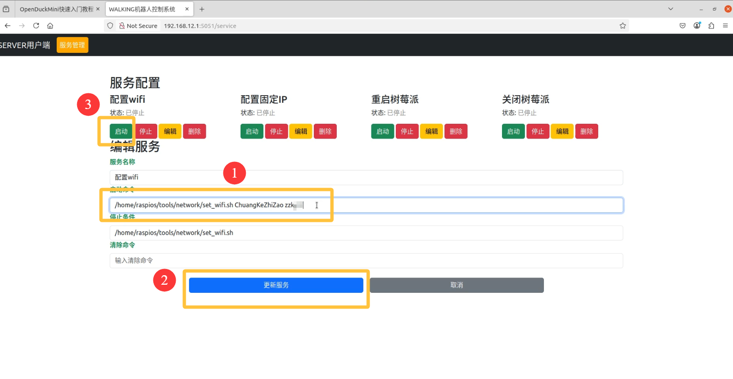Click the browser home icon
The image size is (733, 379).
tap(50, 26)
